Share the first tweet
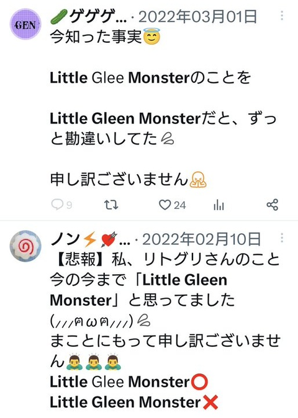Viewport: 298px width, 418px height. tap(273, 205)
